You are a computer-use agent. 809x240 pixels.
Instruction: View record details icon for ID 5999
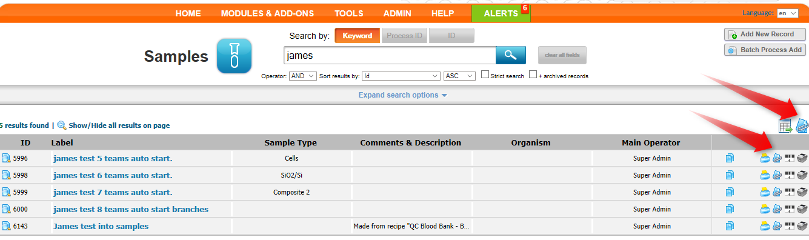tap(5, 192)
